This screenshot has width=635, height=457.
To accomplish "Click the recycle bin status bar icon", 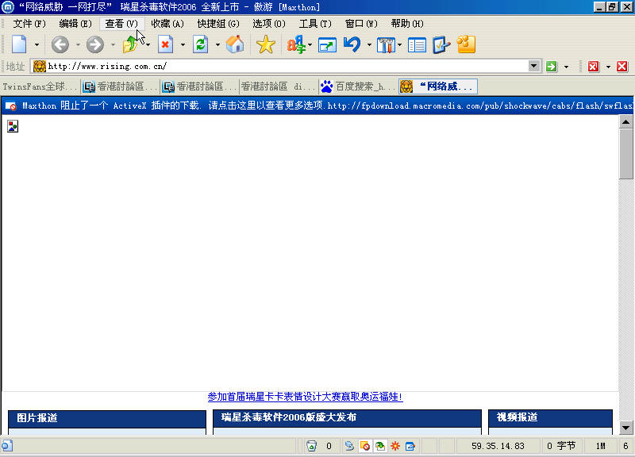I will point(311,446).
